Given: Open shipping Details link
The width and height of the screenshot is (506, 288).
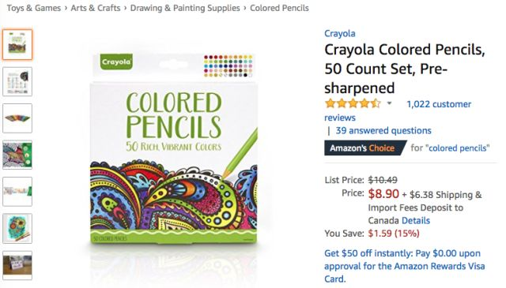Looking at the screenshot, I should click(x=416, y=221).
